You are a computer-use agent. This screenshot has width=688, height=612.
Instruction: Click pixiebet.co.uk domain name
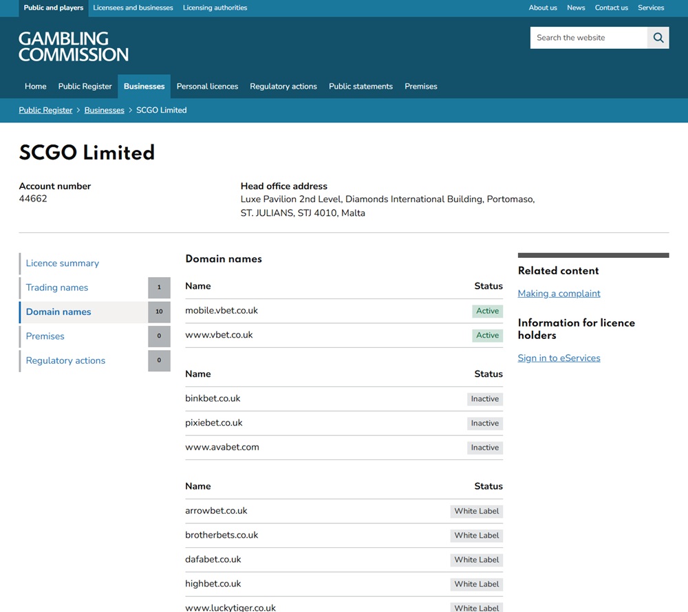click(214, 423)
